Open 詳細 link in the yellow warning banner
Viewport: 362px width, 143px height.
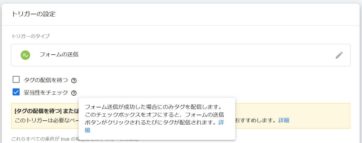click(284, 120)
